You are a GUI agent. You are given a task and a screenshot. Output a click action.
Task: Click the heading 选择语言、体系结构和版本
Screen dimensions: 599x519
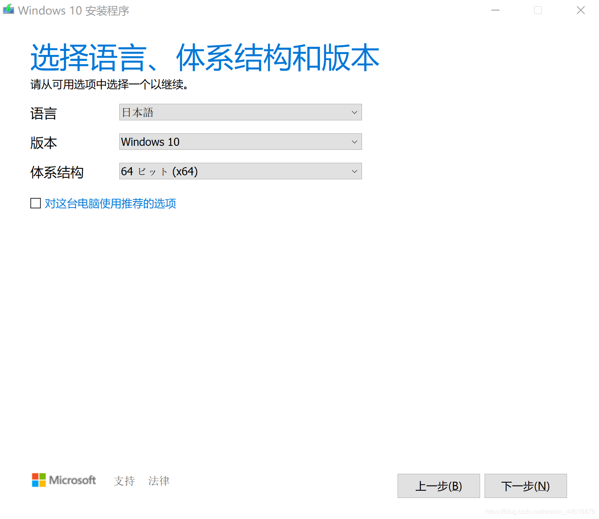[205, 58]
